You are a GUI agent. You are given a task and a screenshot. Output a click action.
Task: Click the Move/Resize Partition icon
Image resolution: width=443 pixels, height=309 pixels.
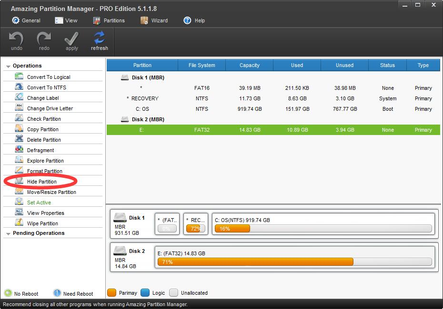point(19,192)
